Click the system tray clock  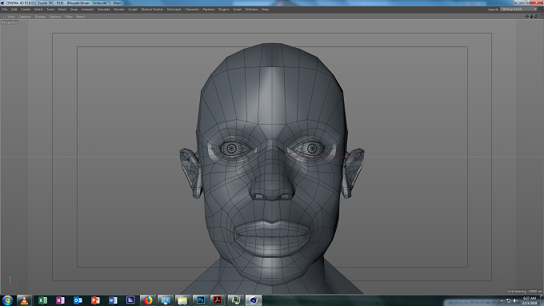[x=530, y=300]
